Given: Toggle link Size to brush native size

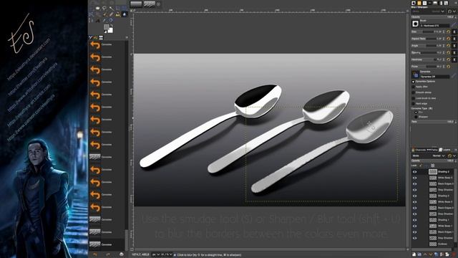Looking at the screenshot, I should pos(454,32).
